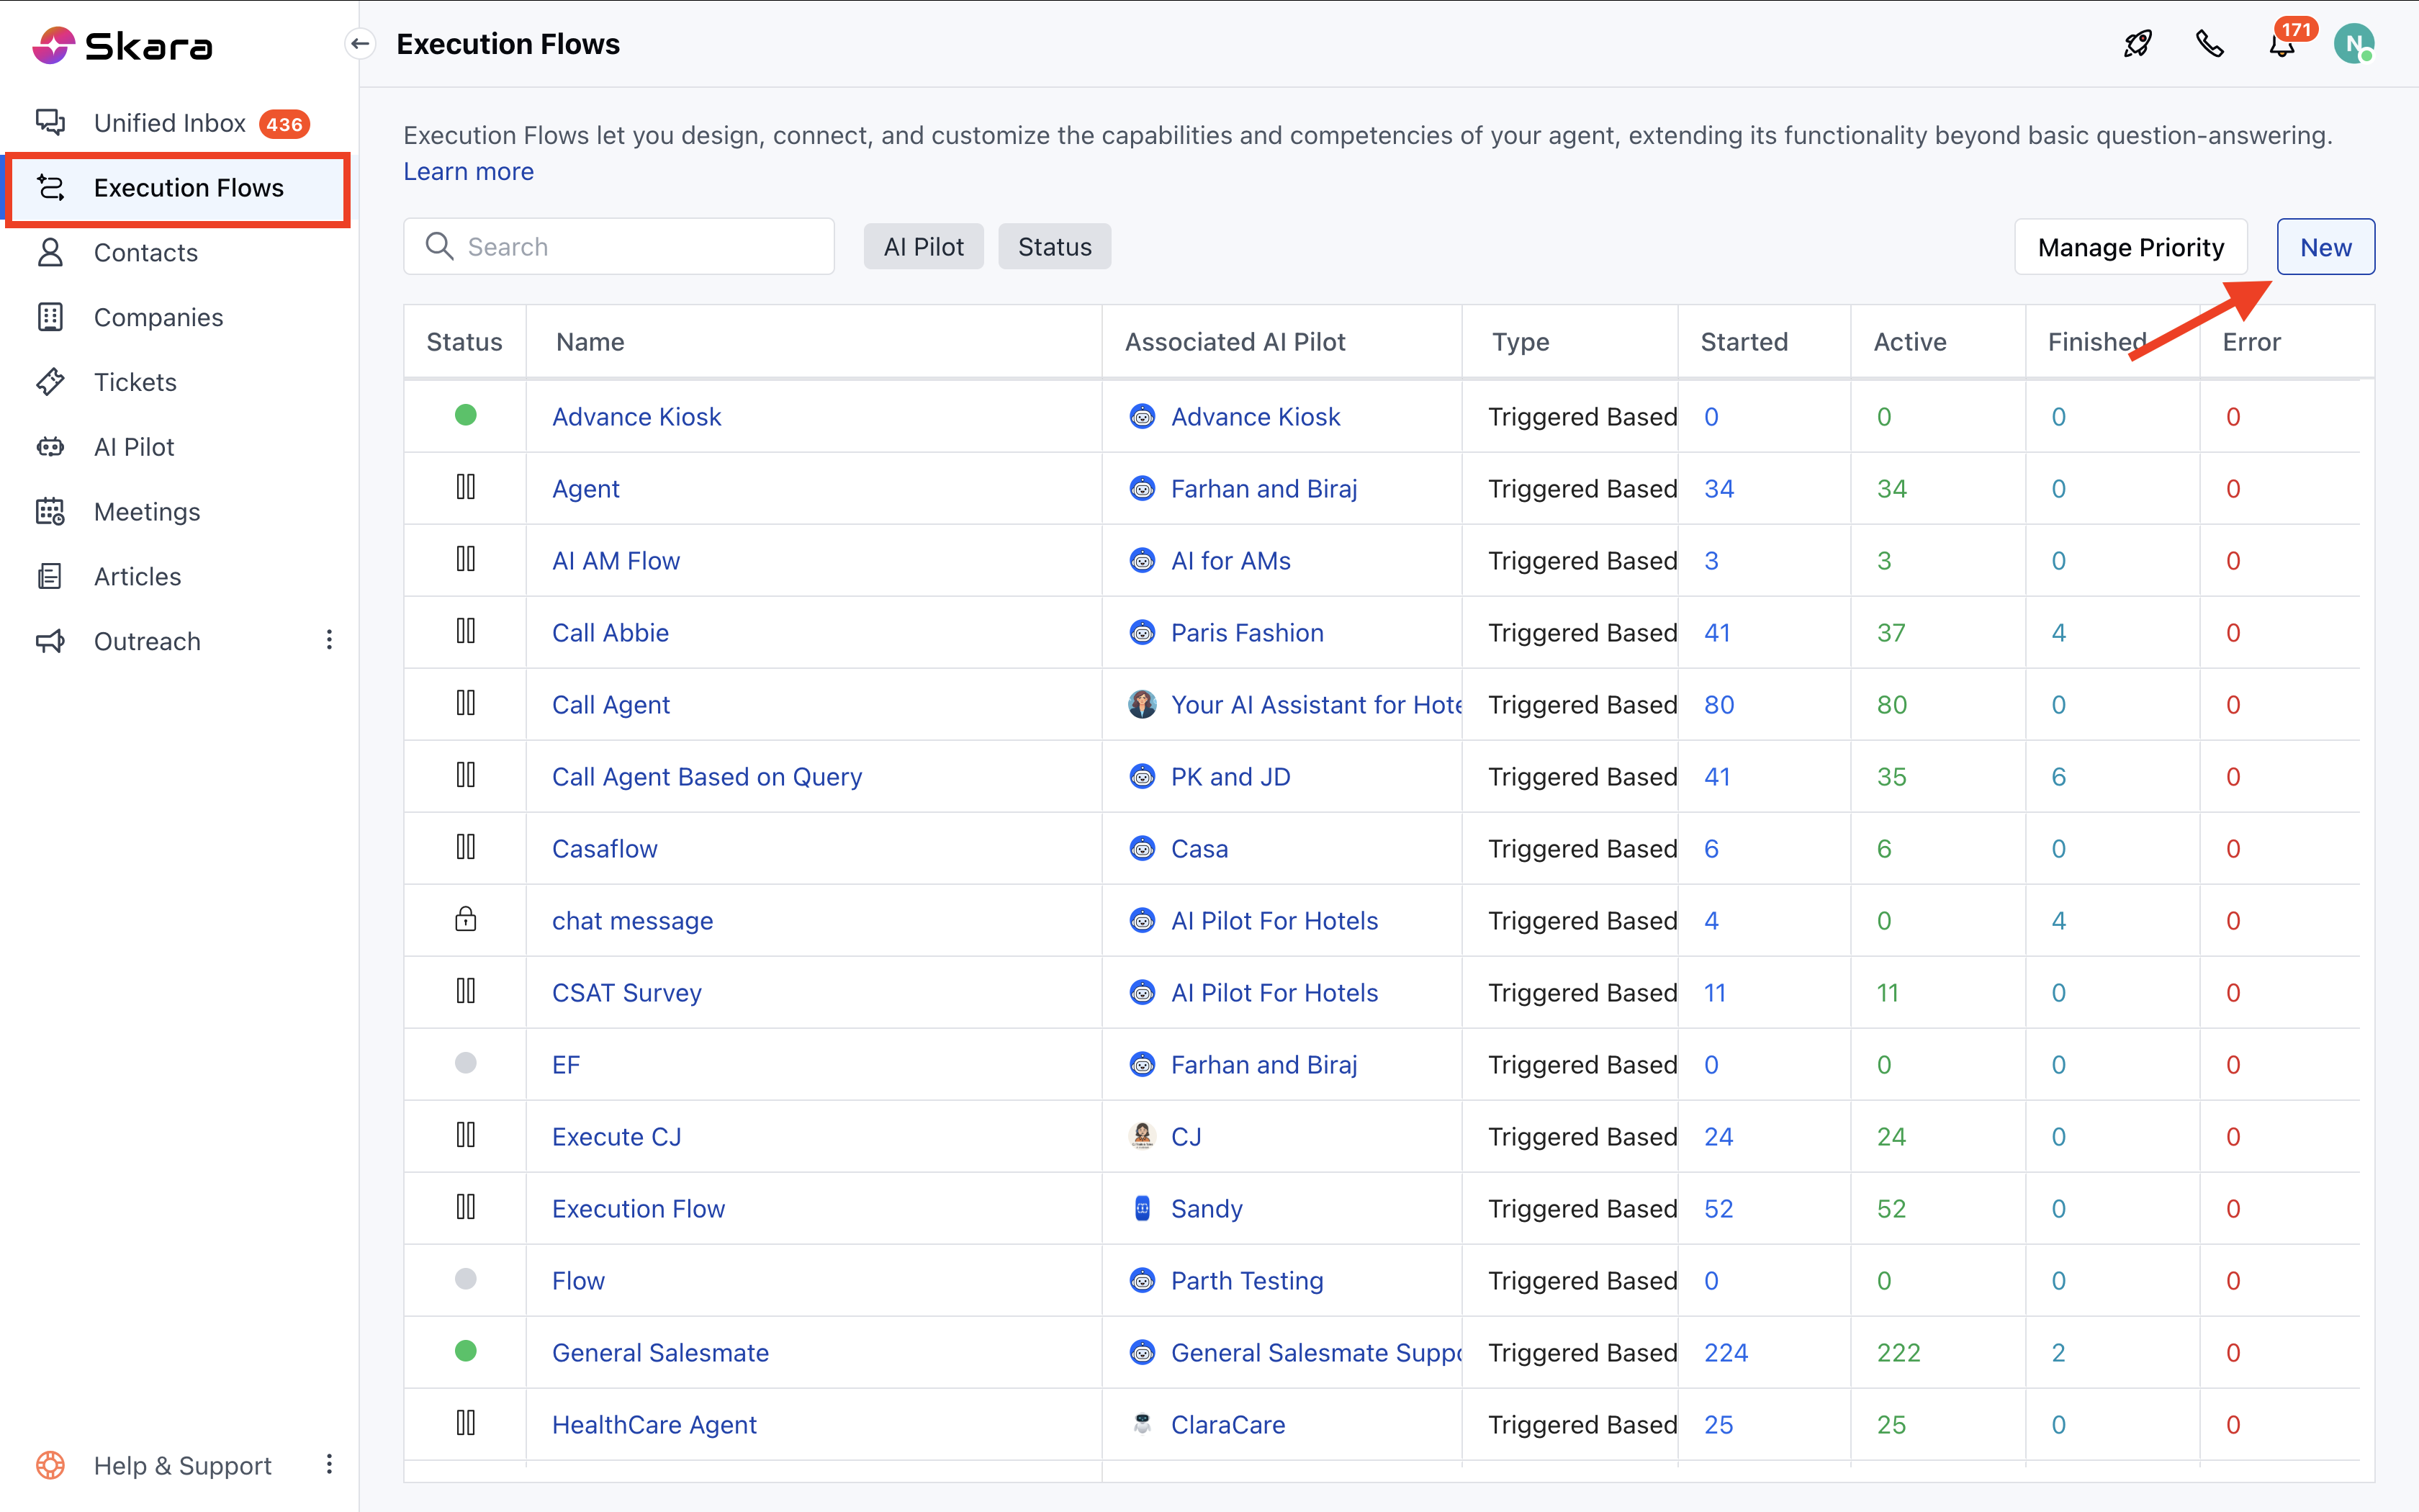Click the Advance Kiosk pilot avatar icon

[x=1142, y=417]
